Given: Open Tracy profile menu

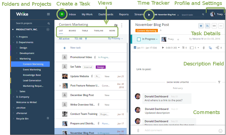Looking at the screenshot, I should (218, 14).
